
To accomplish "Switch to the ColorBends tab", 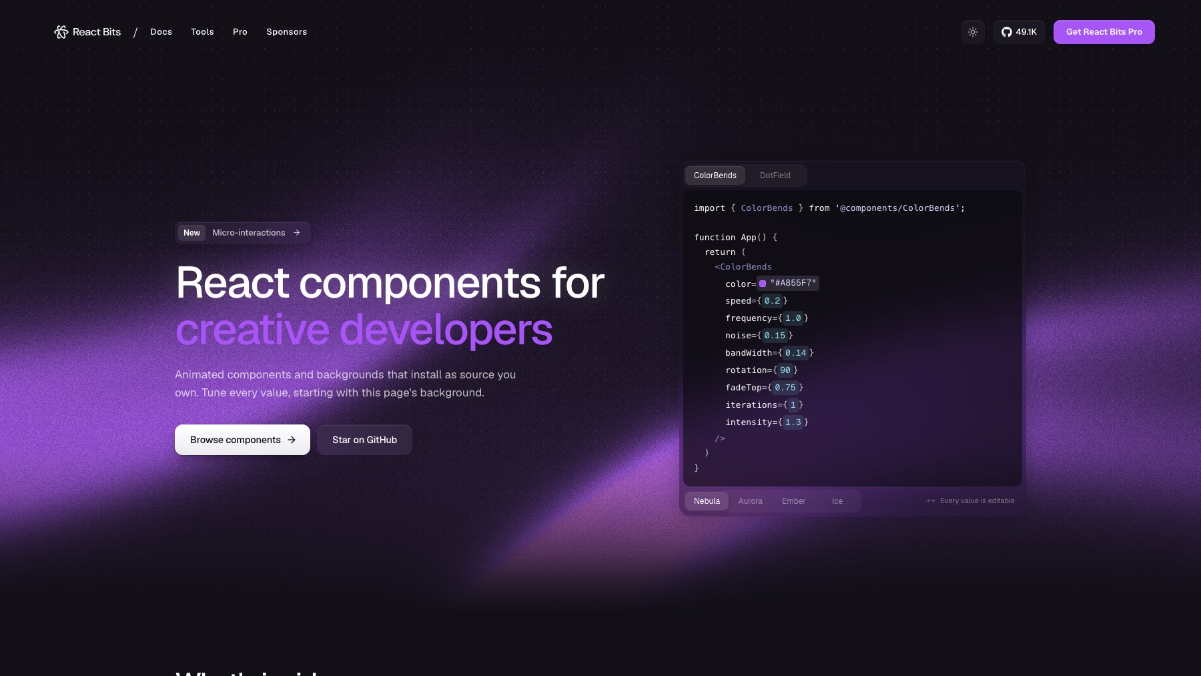I will click(715, 176).
